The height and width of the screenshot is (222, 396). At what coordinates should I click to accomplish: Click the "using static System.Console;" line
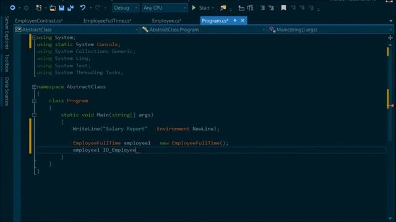(x=79, y=44)
